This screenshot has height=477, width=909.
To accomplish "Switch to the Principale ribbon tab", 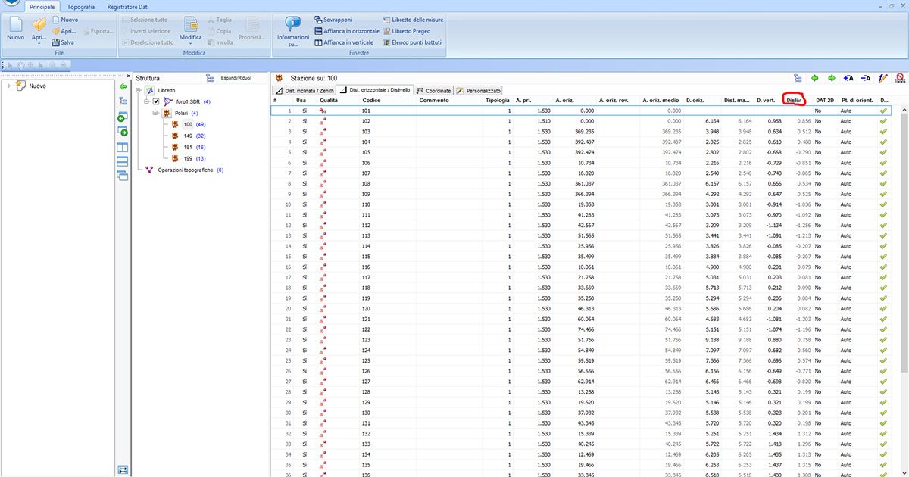I will click(x=42, y=6).
